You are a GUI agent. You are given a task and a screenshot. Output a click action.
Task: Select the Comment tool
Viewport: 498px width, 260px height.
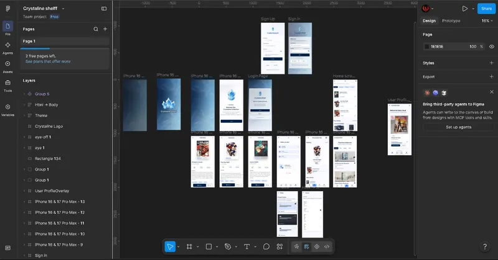[266, 246]
